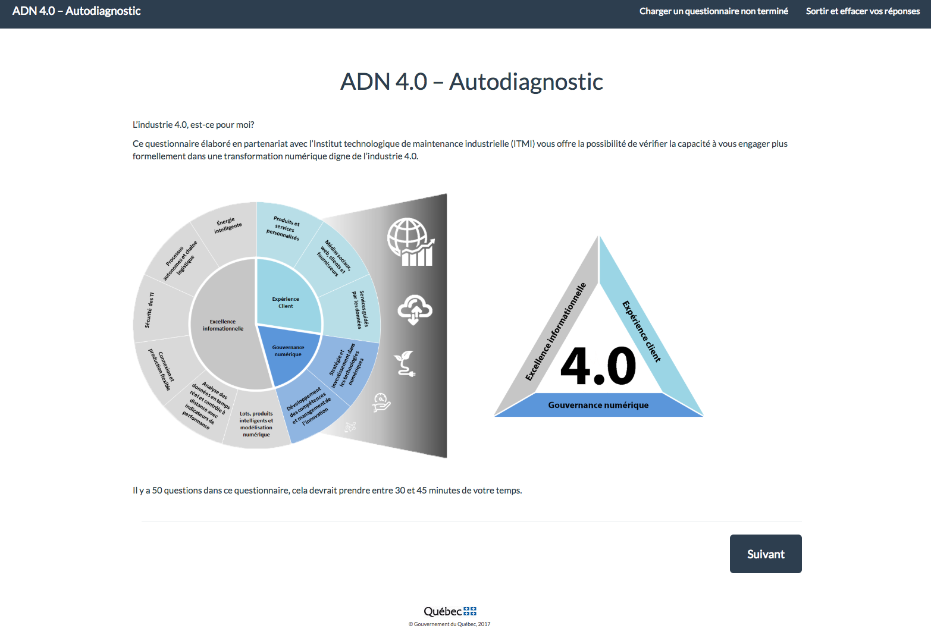Click the cloud upload-download icon
Viewport: 931px width, 638px height.
coord(415,310)
